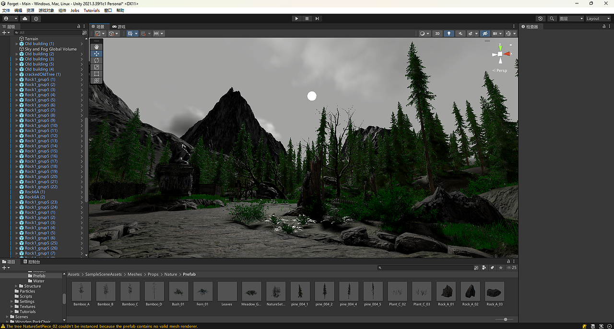Open the scene camera settings dropdown
Screen dimensions: 614x329
coord(497,34)
